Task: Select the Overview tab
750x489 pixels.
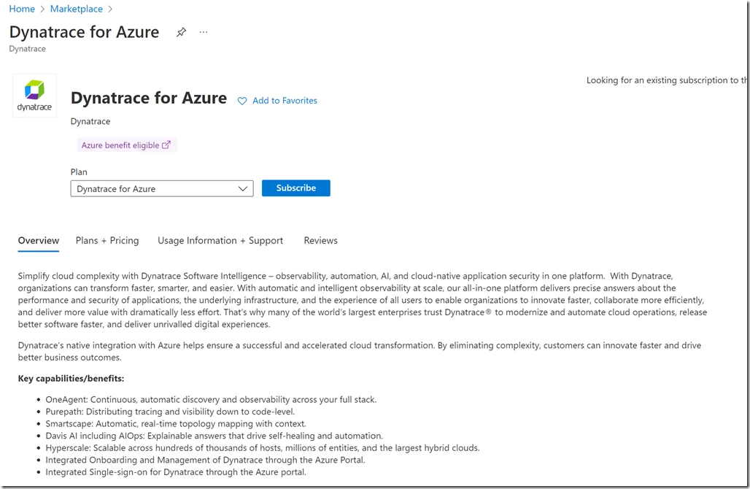Action: tap(39, 241)
